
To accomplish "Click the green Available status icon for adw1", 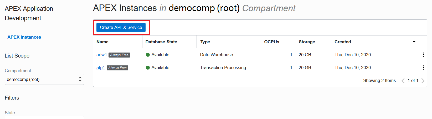I will click(x=148, y=55).
